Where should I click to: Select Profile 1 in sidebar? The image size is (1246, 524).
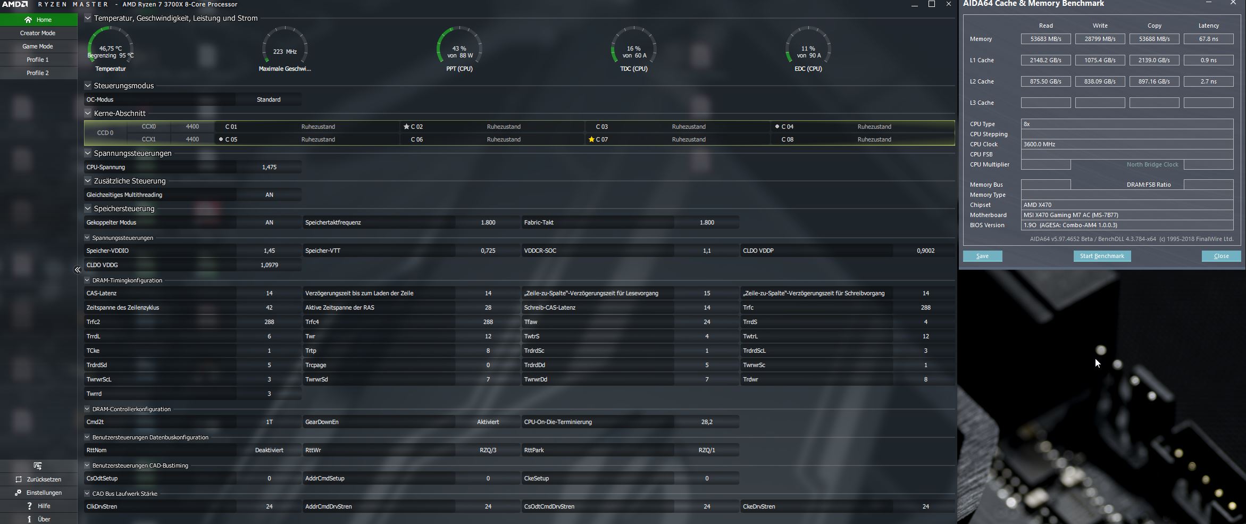coord(38,60)
